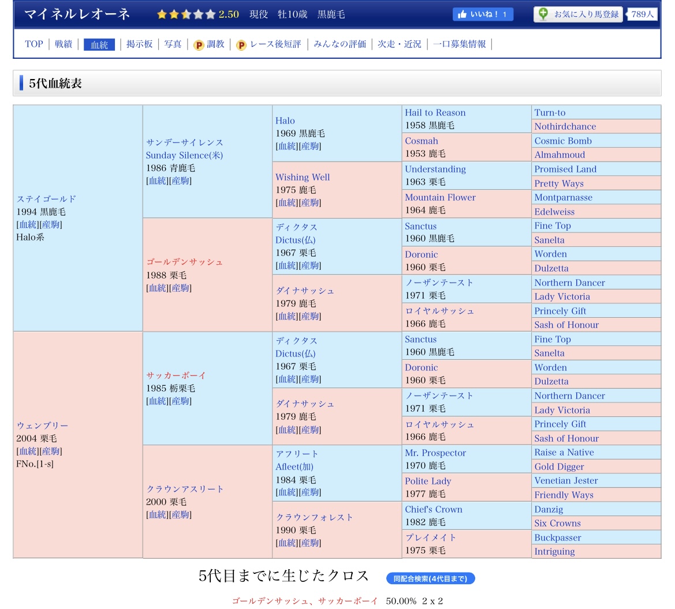Click the premium P icon beside レース後短評
The width and height of the screenshot is (675, 609).
241,45
